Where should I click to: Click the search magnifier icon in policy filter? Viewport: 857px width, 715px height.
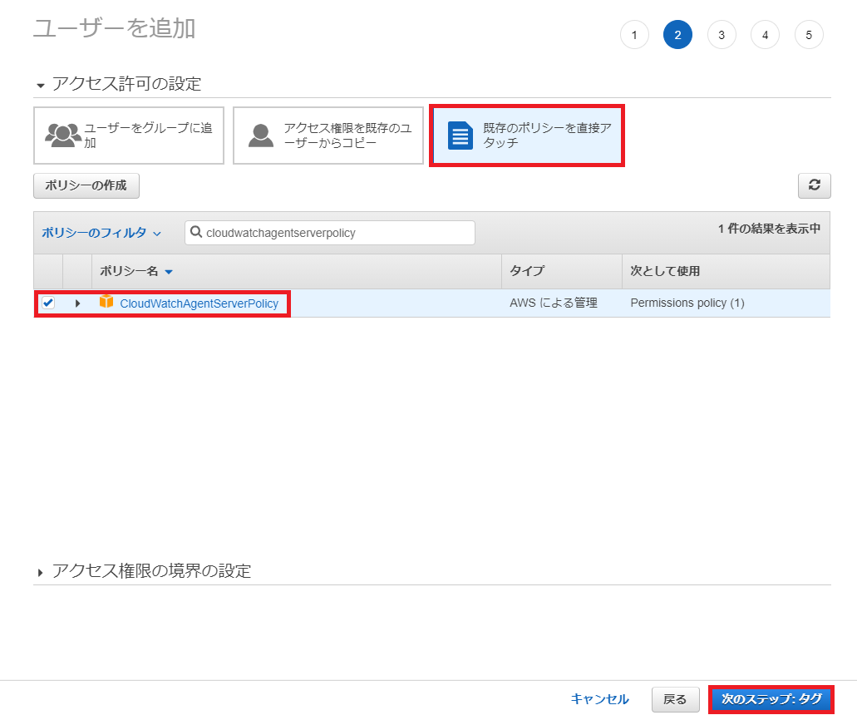195,232
